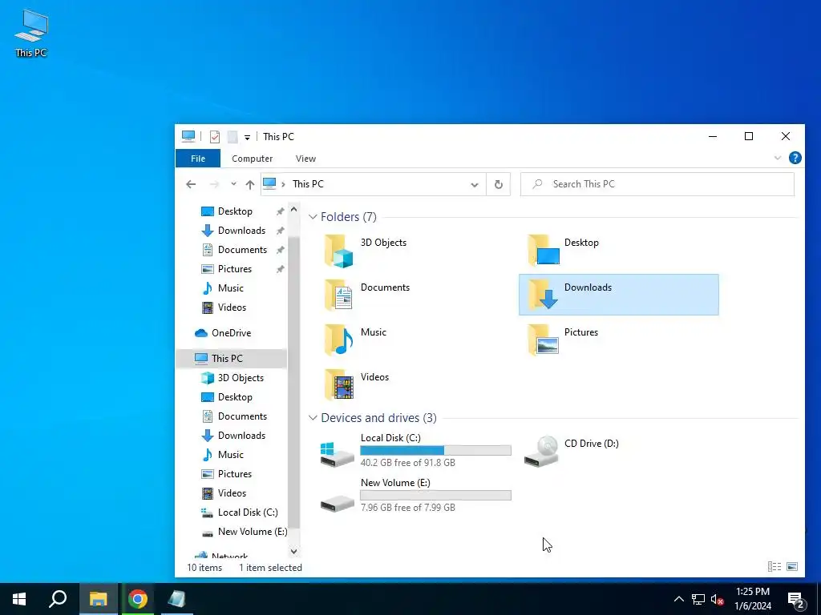
Task: Click the network tray icon
Action: (698, 599)
